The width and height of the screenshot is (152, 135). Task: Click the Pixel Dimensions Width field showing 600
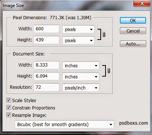[x=46, y=29]
